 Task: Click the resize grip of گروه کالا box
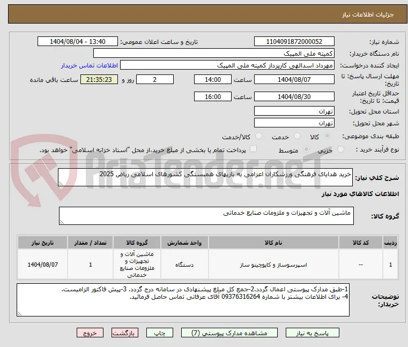point(62,222)
